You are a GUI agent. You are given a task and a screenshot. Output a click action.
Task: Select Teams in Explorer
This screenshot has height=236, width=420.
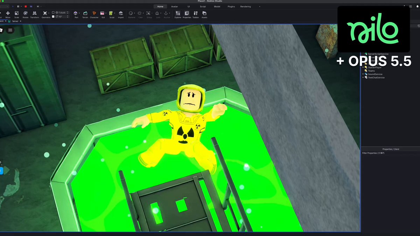(371, 71)
